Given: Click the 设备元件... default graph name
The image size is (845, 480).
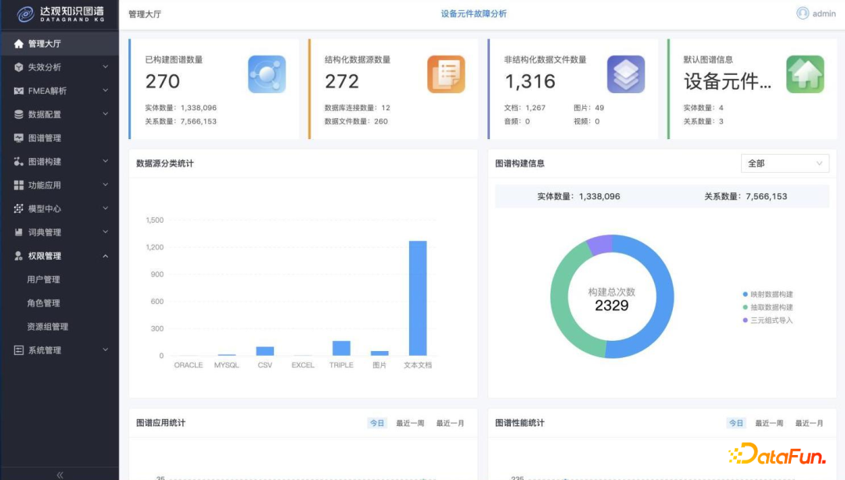Looking at the screenshot, I should coord(728,81).
